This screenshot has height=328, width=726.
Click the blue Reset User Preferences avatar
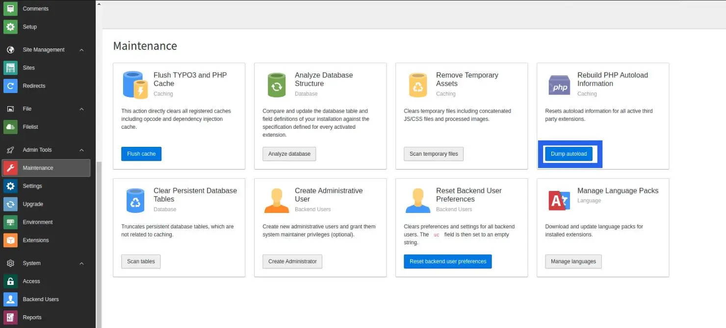tap(418, 200)
